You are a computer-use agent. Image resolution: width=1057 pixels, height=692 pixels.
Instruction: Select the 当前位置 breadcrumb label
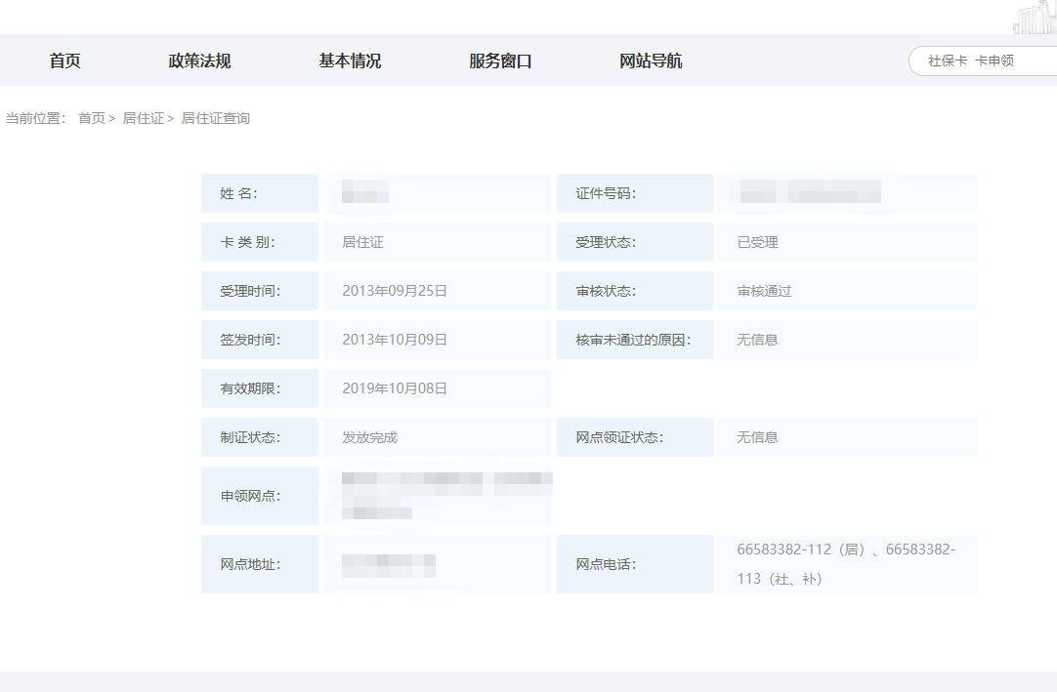coord(36,118)
